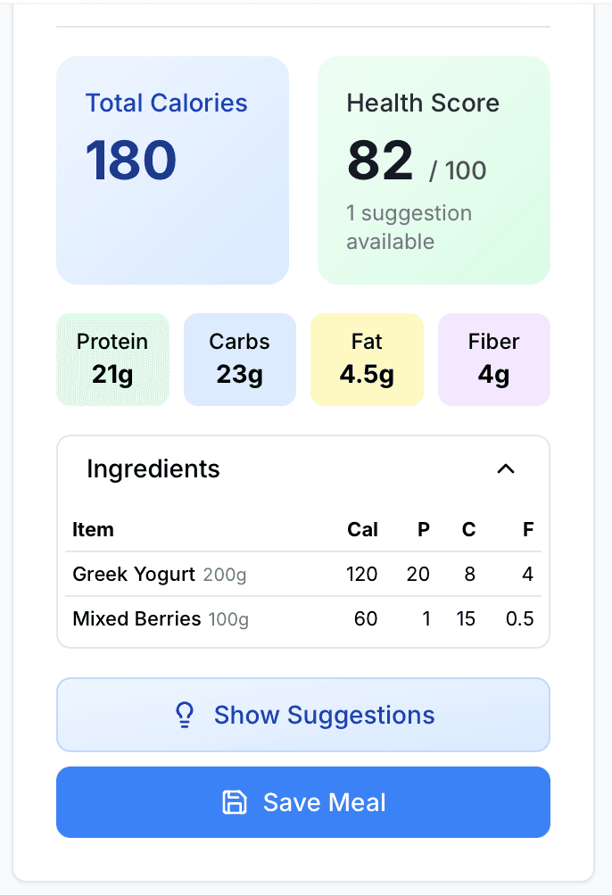Click the floppy disk save icon
The height and width of the screenshot is (895, 612).
click(x=234, y=802)
